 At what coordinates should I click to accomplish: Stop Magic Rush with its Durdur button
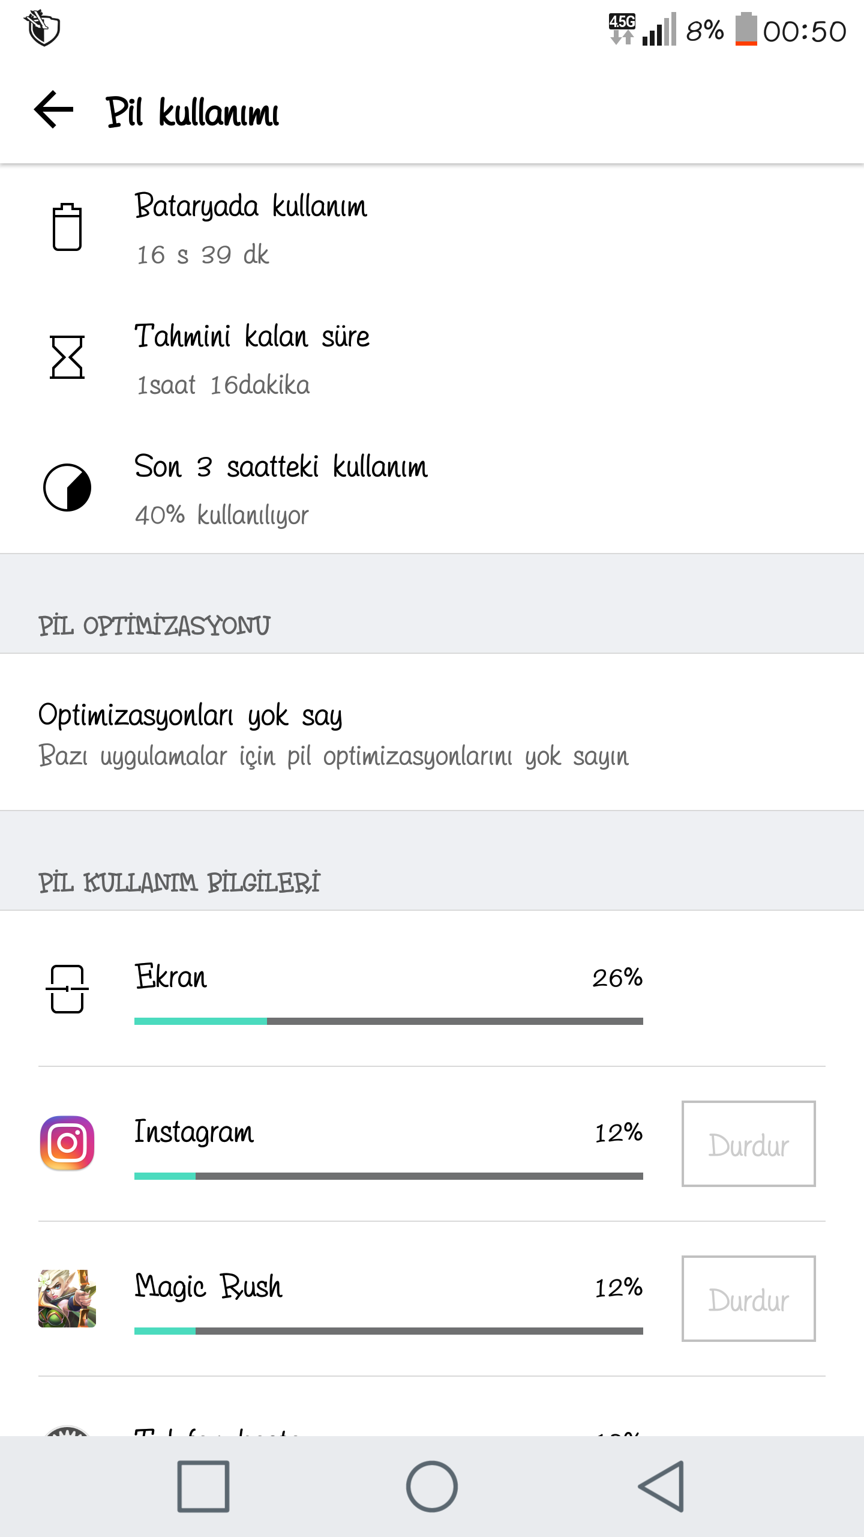[x=748, y=1299]
